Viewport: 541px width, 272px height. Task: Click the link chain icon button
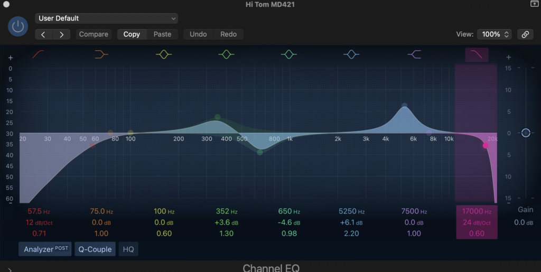click(x=525, y=34)
